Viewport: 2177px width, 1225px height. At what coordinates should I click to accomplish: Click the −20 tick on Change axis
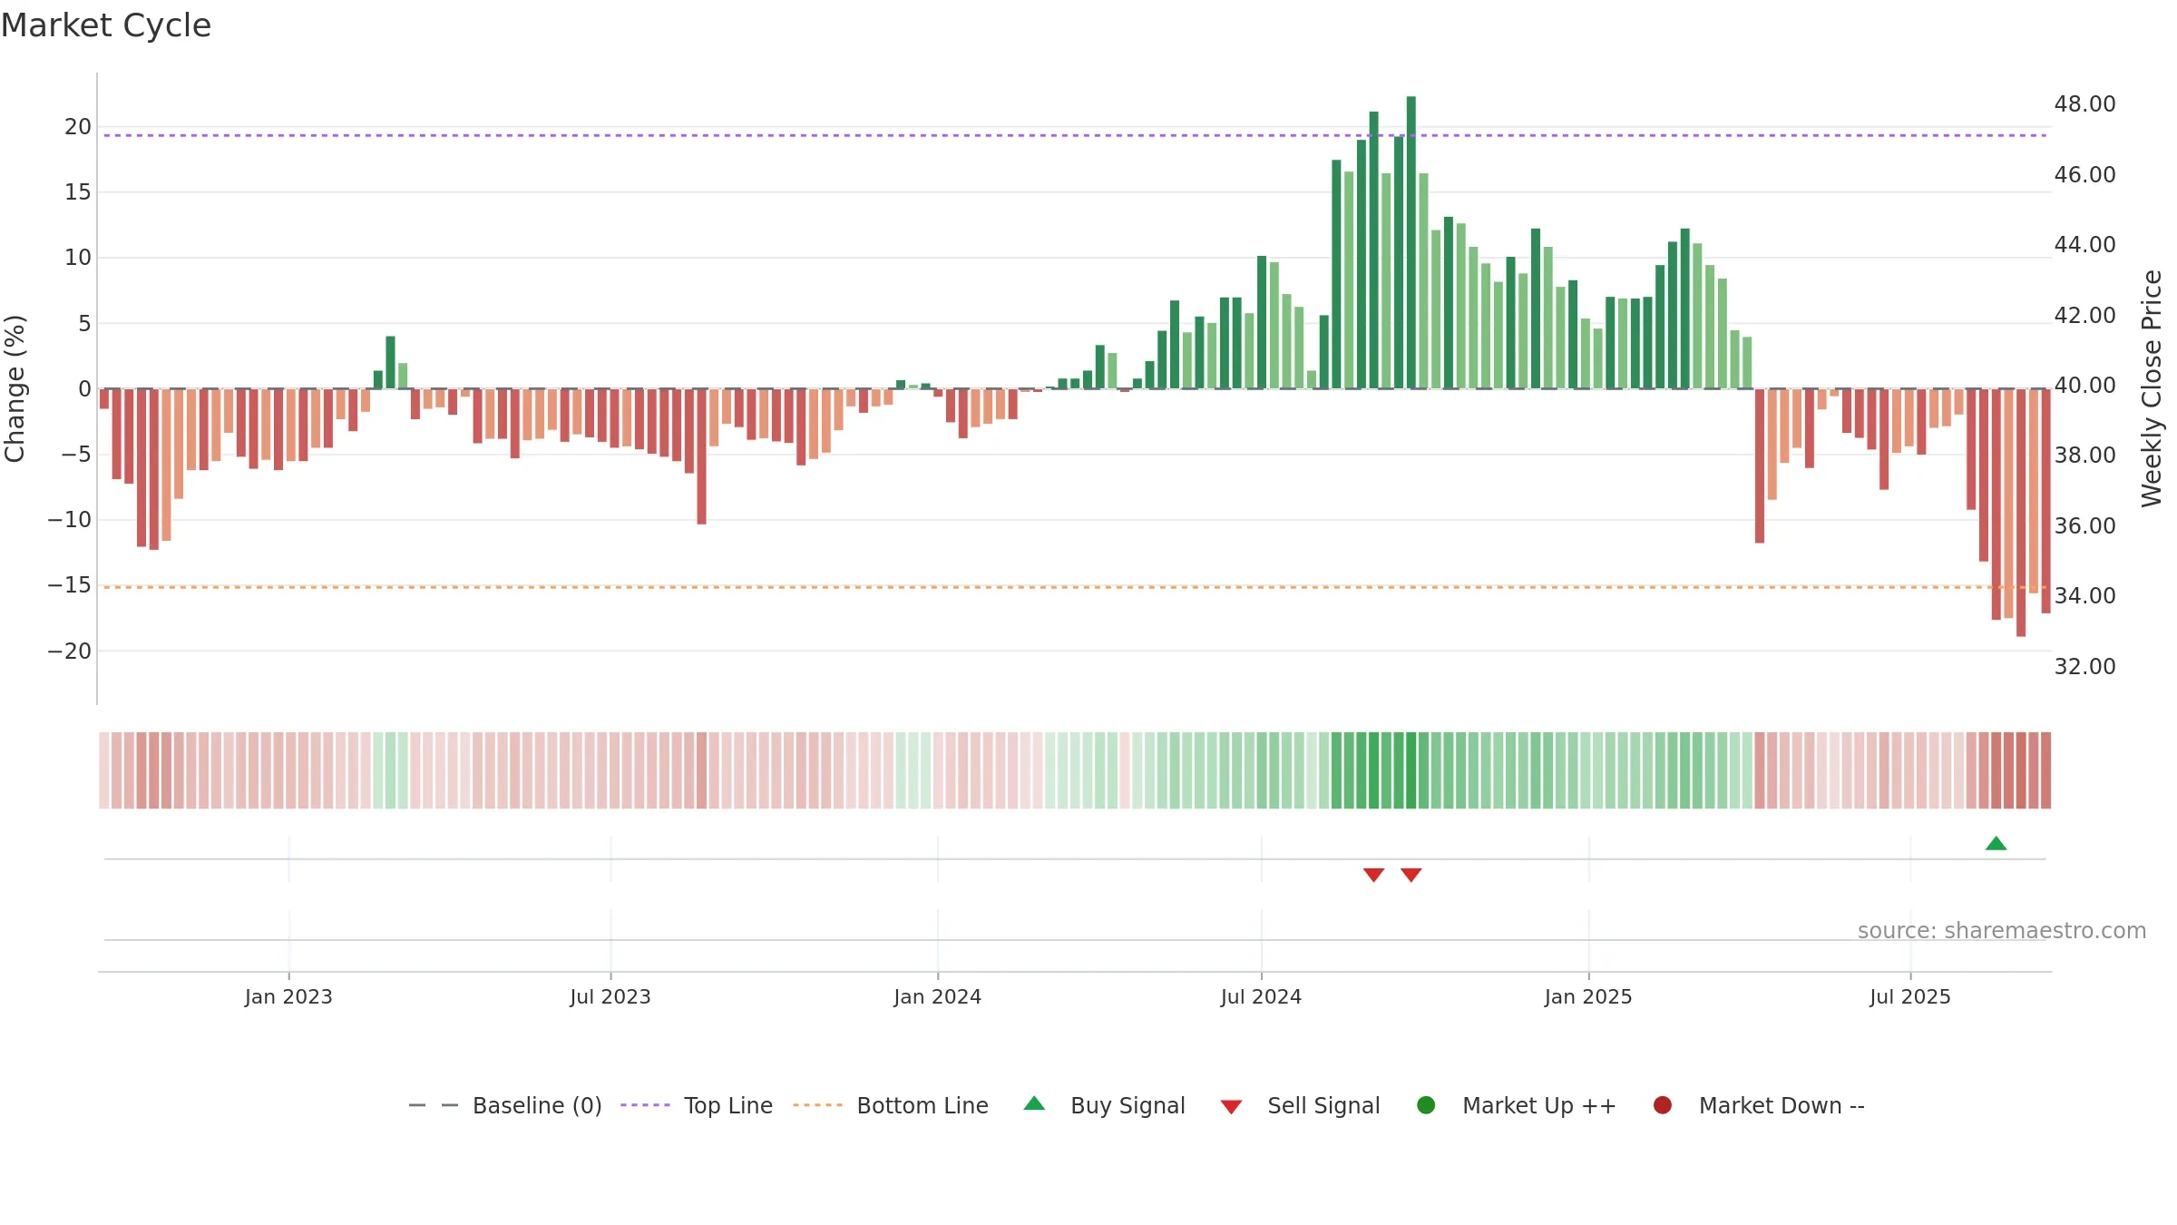70,652
